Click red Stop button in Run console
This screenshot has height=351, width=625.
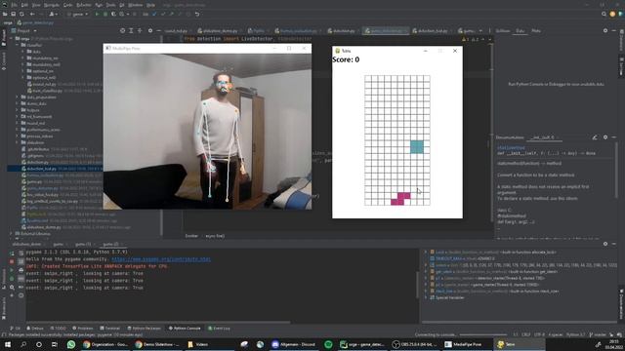click(12, 261)
